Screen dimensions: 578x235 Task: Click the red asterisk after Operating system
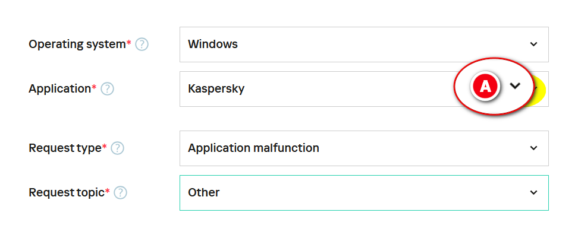tap(129, 43)
